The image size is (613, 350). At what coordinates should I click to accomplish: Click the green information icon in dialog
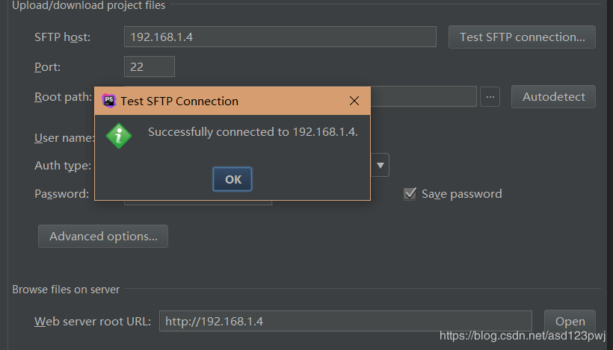(119, 135)
